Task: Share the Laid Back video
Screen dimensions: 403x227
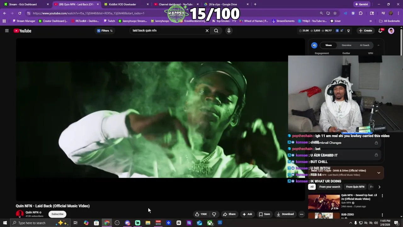Action: [x=229, y=214]
